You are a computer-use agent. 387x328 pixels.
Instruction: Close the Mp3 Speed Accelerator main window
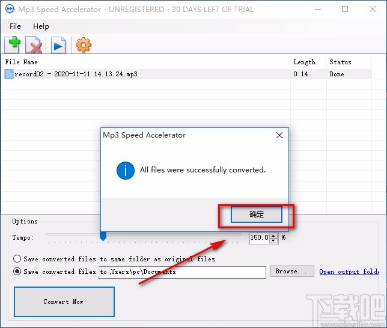pos(373,9)
